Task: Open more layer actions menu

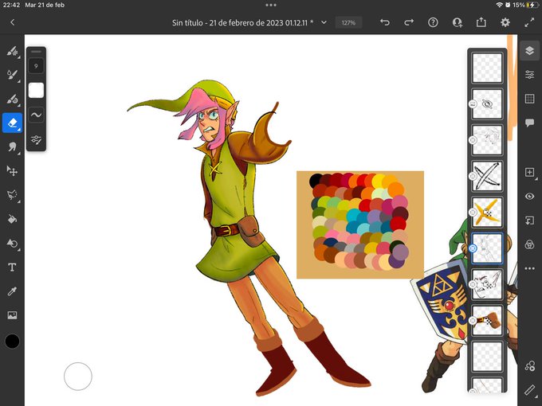Action: (x=529, y=268)
